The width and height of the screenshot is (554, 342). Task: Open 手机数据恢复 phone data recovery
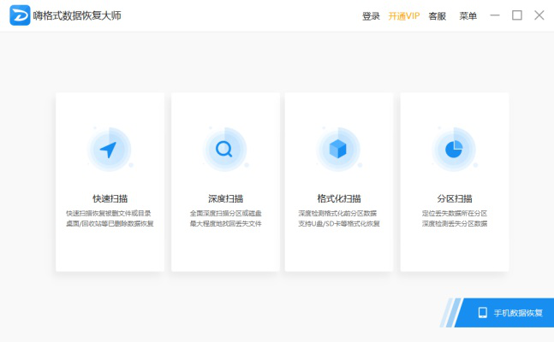click(x=518, y=313)
